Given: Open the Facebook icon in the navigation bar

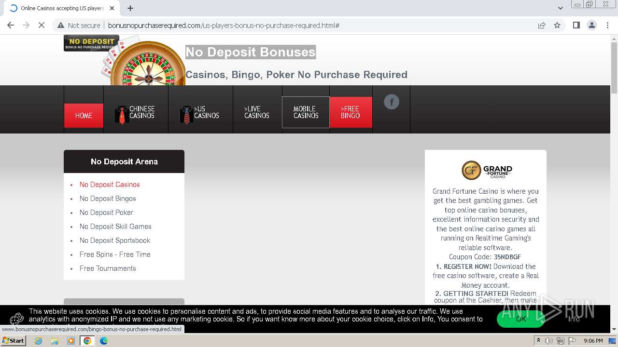Looking at the screenshot, I should (392, 102).
